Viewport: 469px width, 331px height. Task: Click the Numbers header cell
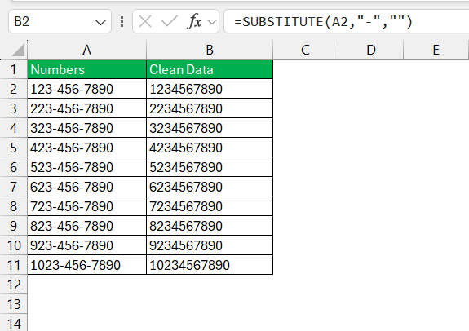pyautogui.click(x=86, y=69)
